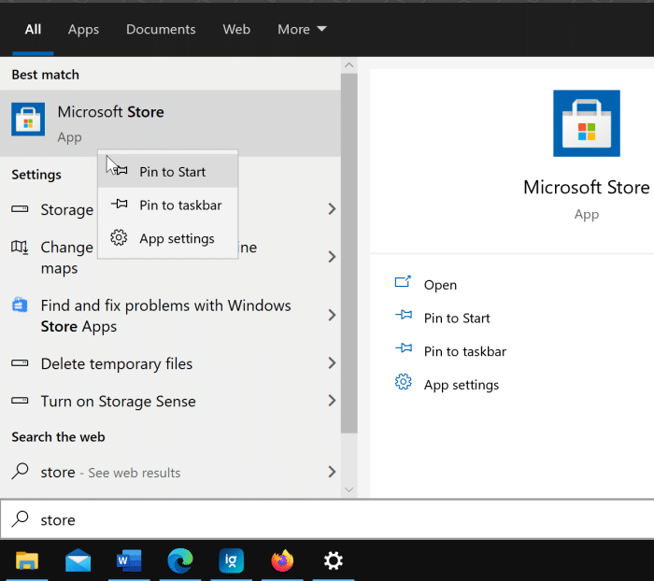Click App settings in right pane
The height and width of the screenshot is (581, 654).
(x=462, y=385)
